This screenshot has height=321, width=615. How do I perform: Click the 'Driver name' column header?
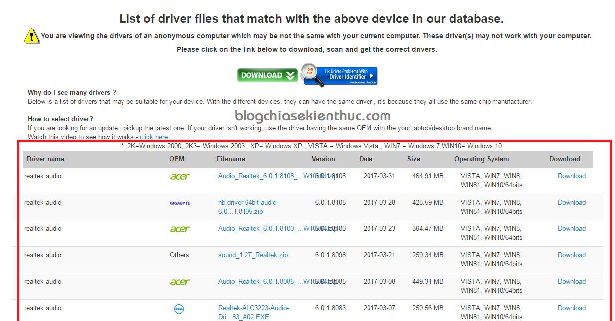point(46,159)
